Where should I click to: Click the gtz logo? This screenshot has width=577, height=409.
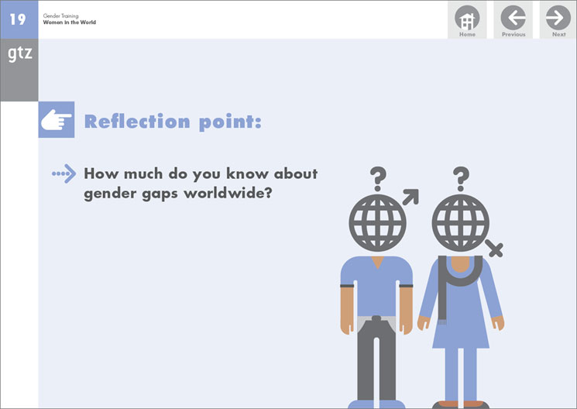tap(20, 53)
